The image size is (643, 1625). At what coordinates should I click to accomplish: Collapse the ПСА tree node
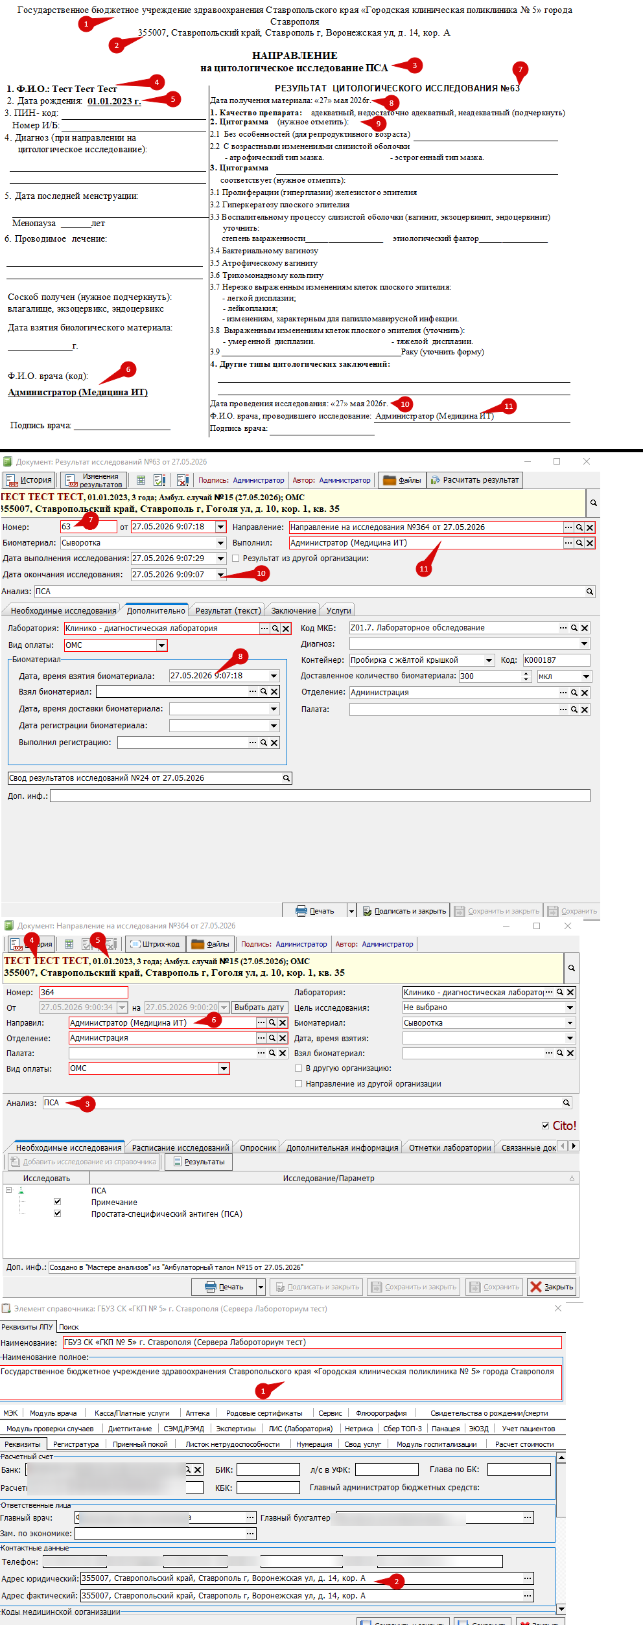tap(8, 1190)
